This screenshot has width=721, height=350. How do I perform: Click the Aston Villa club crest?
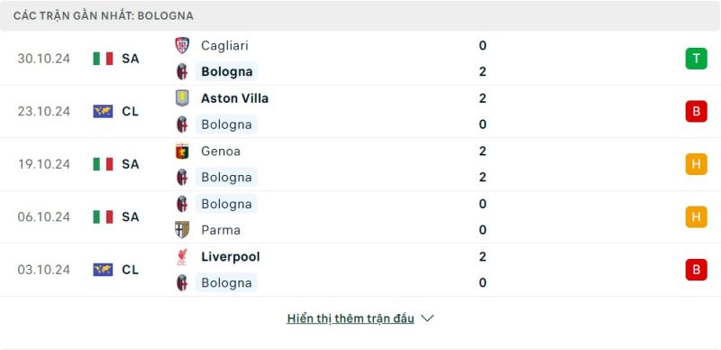tap(182, 98)
